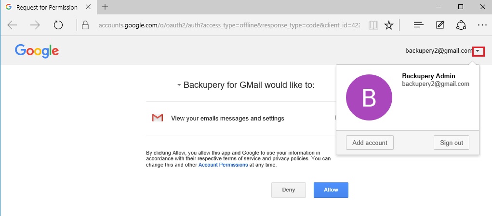
Task: Click the Gmail envelope icon
Action: click(158, 118)
